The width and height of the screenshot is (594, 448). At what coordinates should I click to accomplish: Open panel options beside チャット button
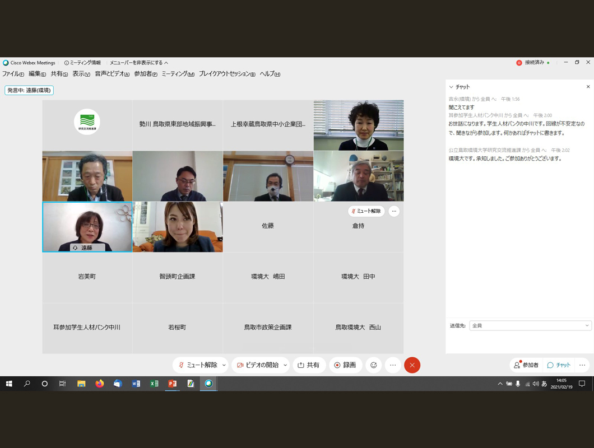click(x=582, y=365)
